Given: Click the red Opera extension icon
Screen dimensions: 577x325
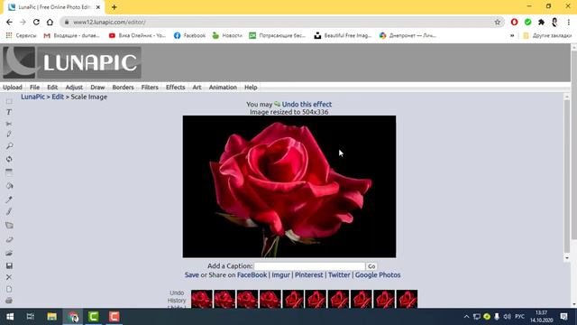Looking at the screenshot, I should (515, 22).
